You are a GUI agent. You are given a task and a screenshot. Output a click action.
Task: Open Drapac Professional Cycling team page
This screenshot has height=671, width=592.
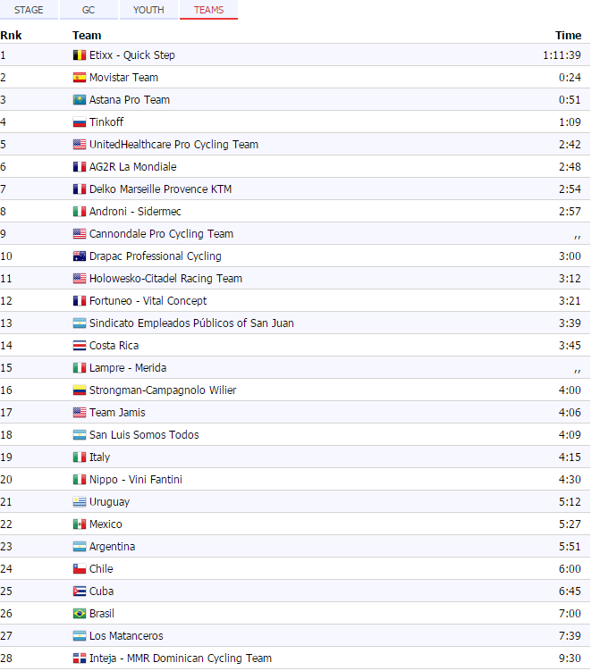[155, 256]
